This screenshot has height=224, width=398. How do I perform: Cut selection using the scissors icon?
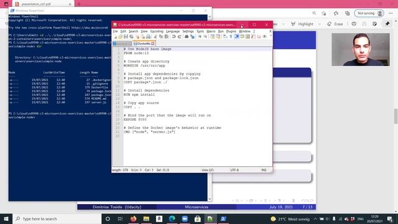(155, 37)
